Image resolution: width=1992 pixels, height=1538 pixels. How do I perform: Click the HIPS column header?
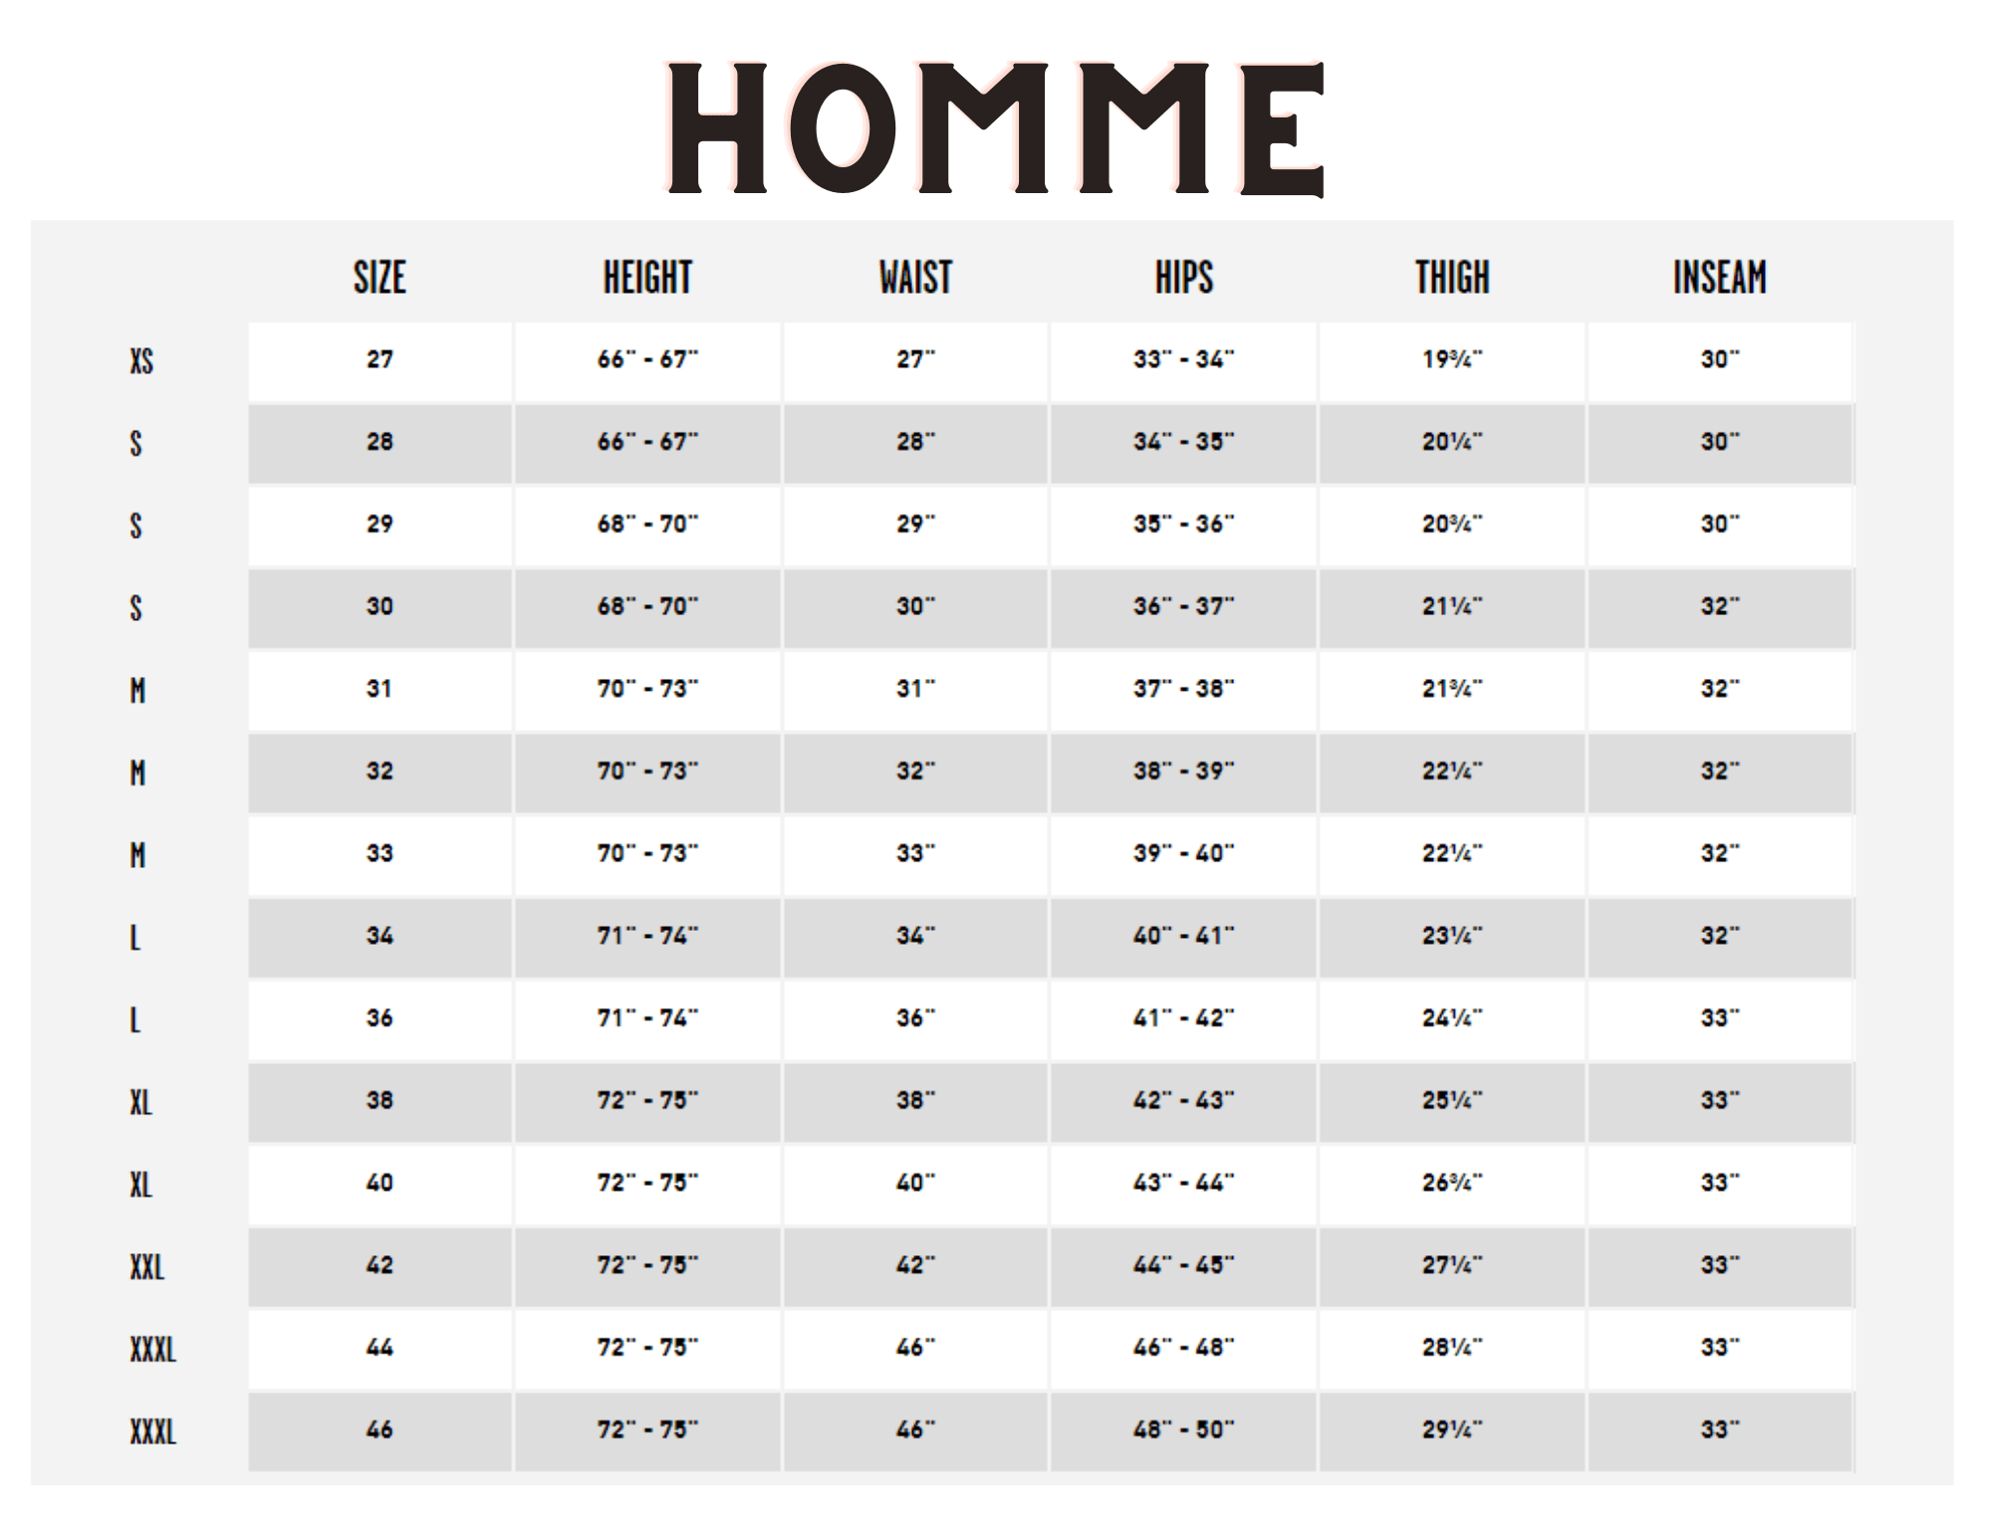pyautogui.click(x=1183, y=278)
